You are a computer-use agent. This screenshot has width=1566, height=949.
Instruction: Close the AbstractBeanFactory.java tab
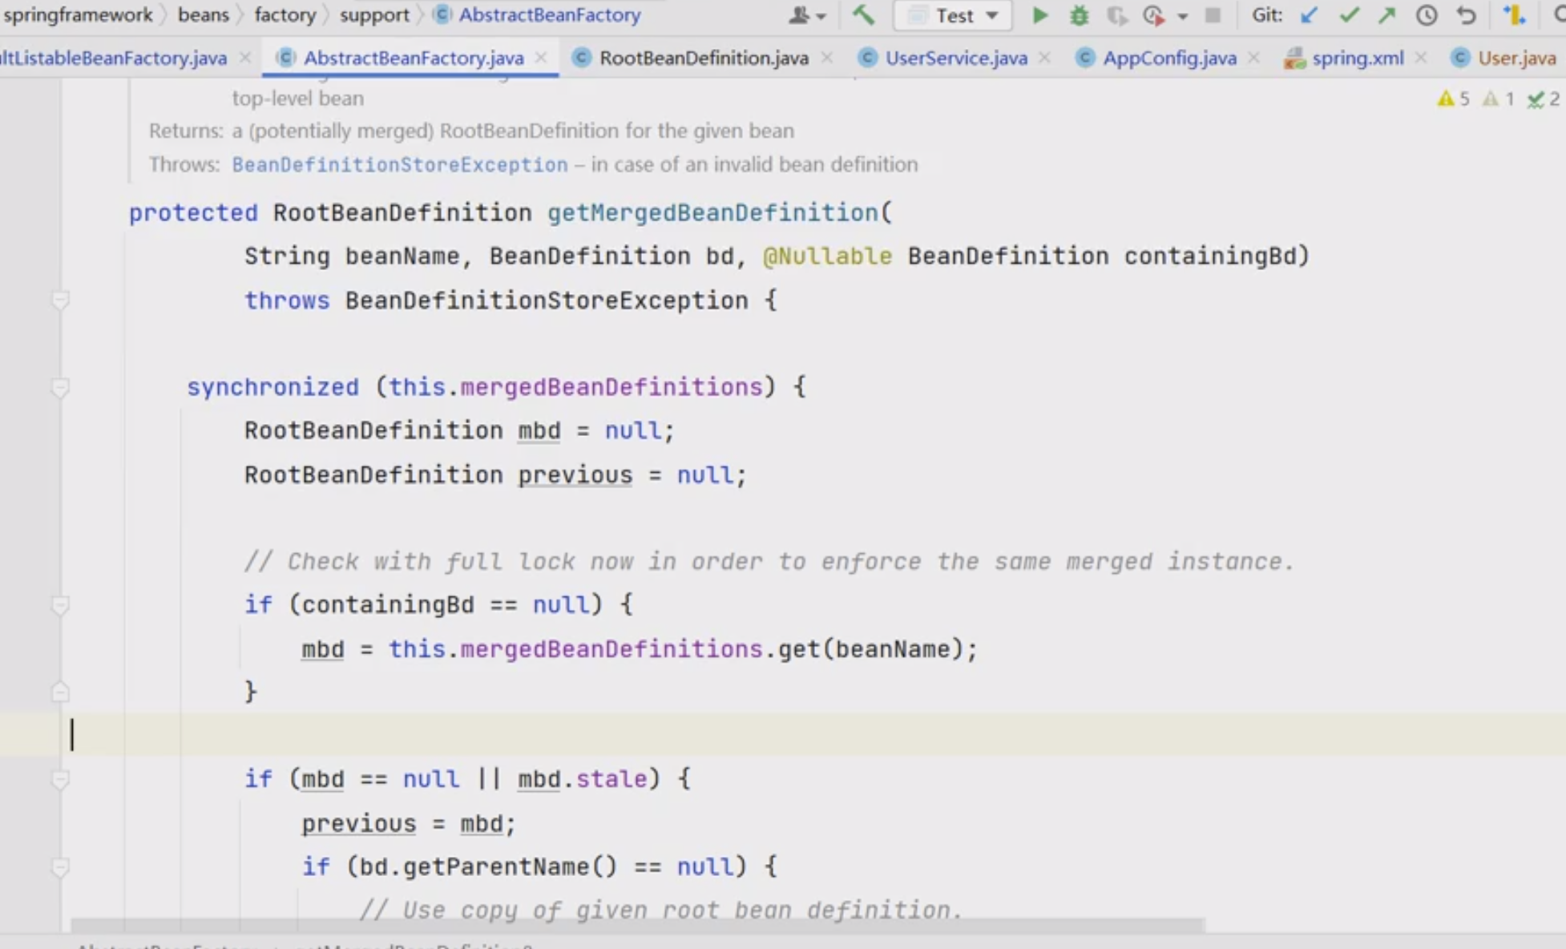541,58
